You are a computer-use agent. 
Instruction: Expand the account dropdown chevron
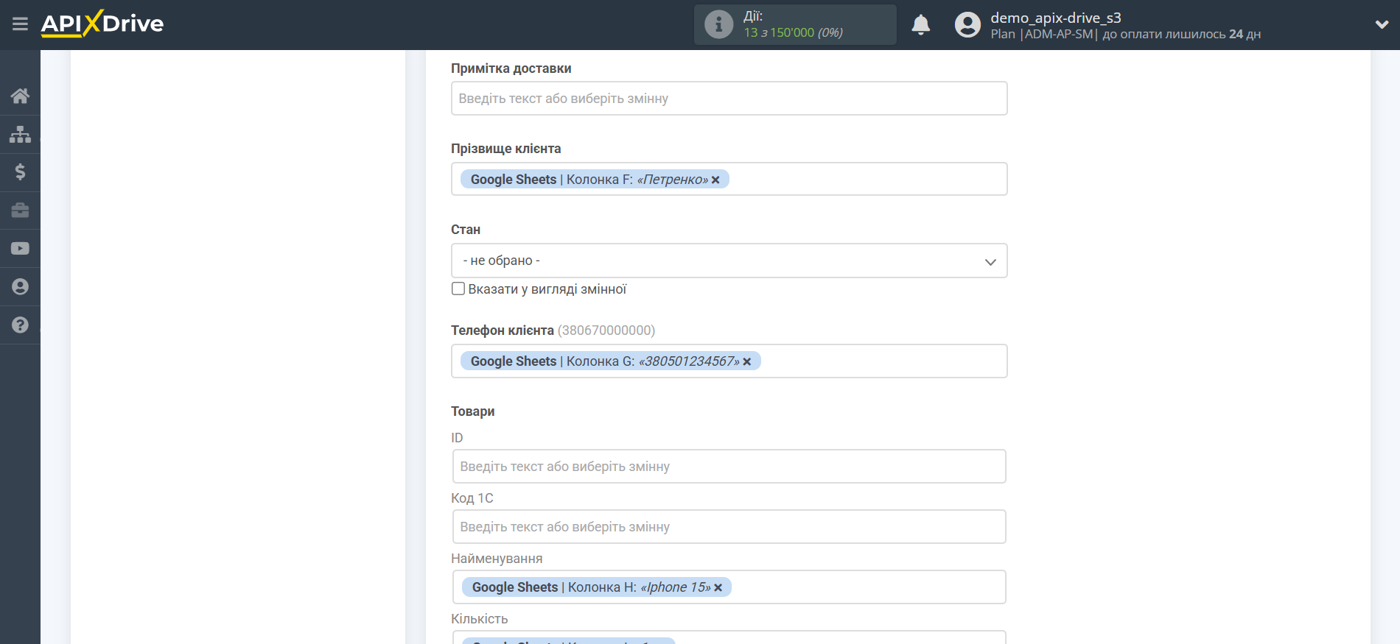[x=1382, y=24]
